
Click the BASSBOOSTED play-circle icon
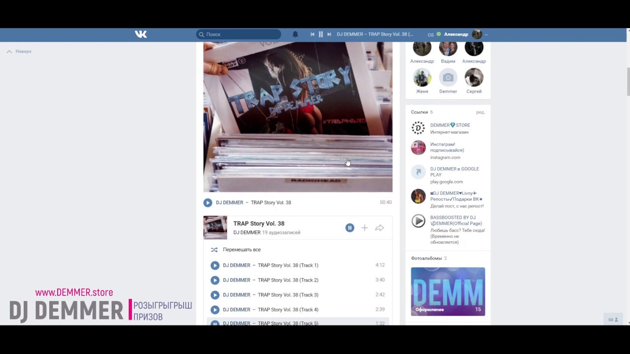(x=418, y=221)
